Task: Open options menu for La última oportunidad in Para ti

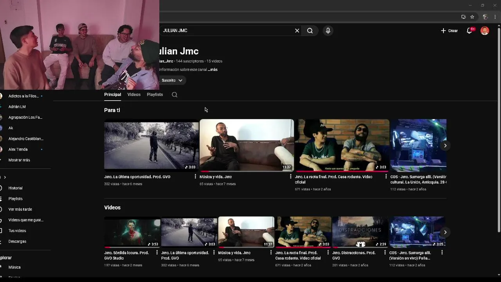Action: (x=195, y=177)
